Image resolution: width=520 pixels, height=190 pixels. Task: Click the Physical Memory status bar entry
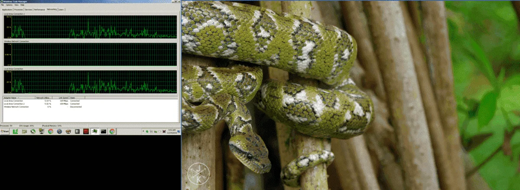point(52,126)
